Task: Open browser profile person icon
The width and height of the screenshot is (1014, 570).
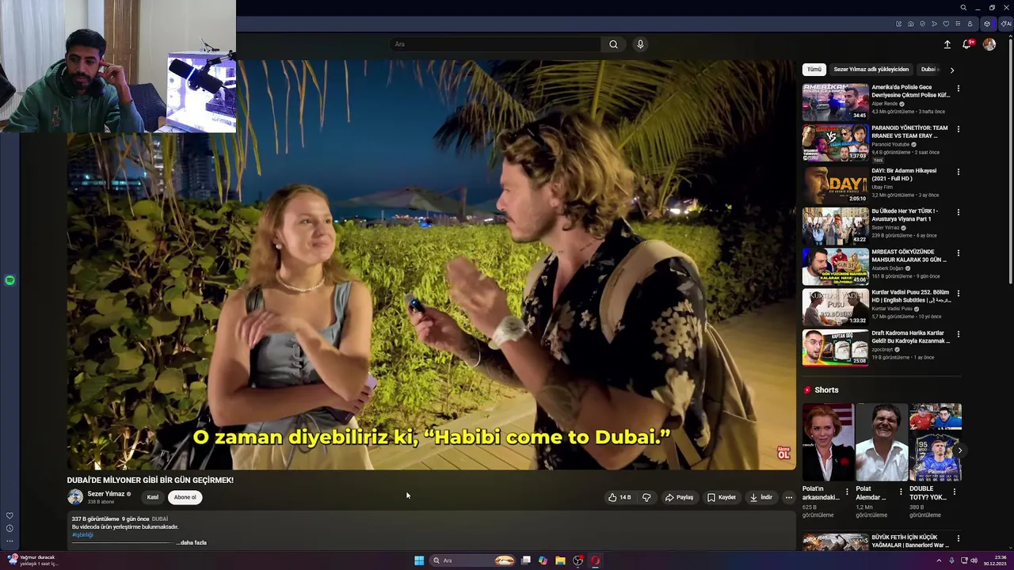Action: pos(970,24)
